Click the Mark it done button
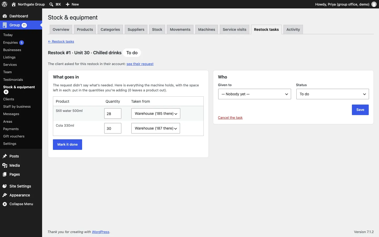The height and width of the screenshot is (237, 379). (x=67, y=145)
